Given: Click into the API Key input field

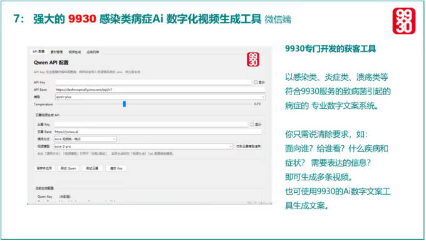Looking at the screenshot, I should coord(153,82).
